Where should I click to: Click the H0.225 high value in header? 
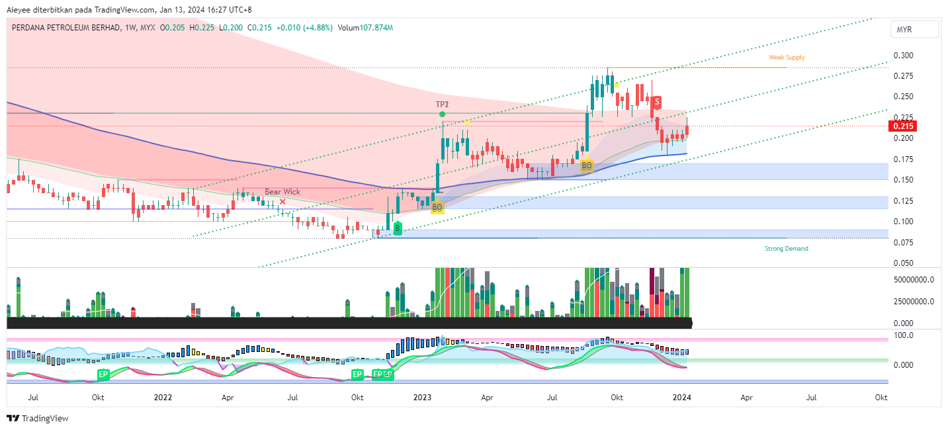[x=202, y=28]
